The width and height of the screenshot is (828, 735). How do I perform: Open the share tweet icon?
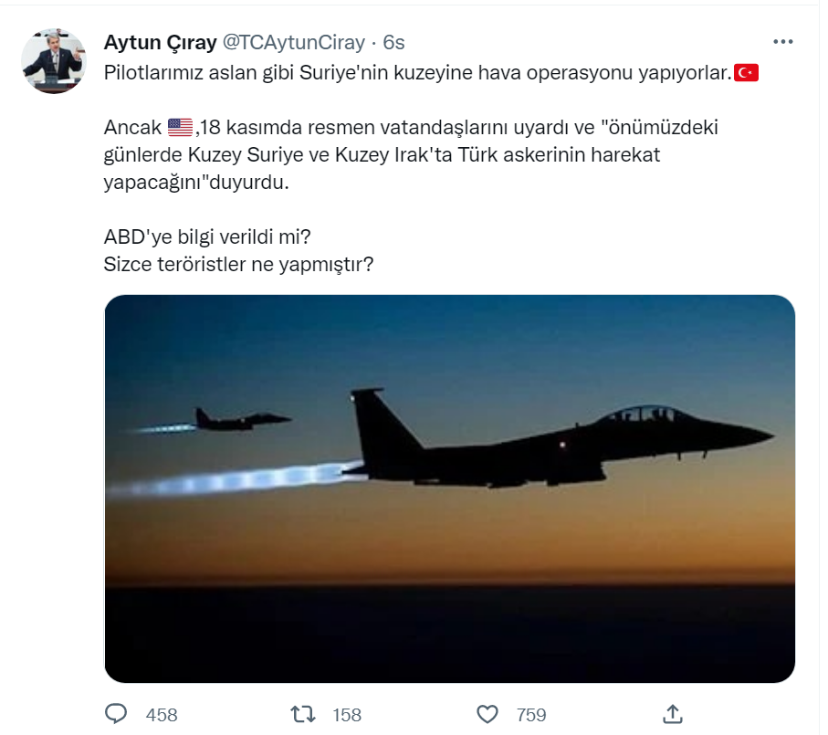coord(673,714)
